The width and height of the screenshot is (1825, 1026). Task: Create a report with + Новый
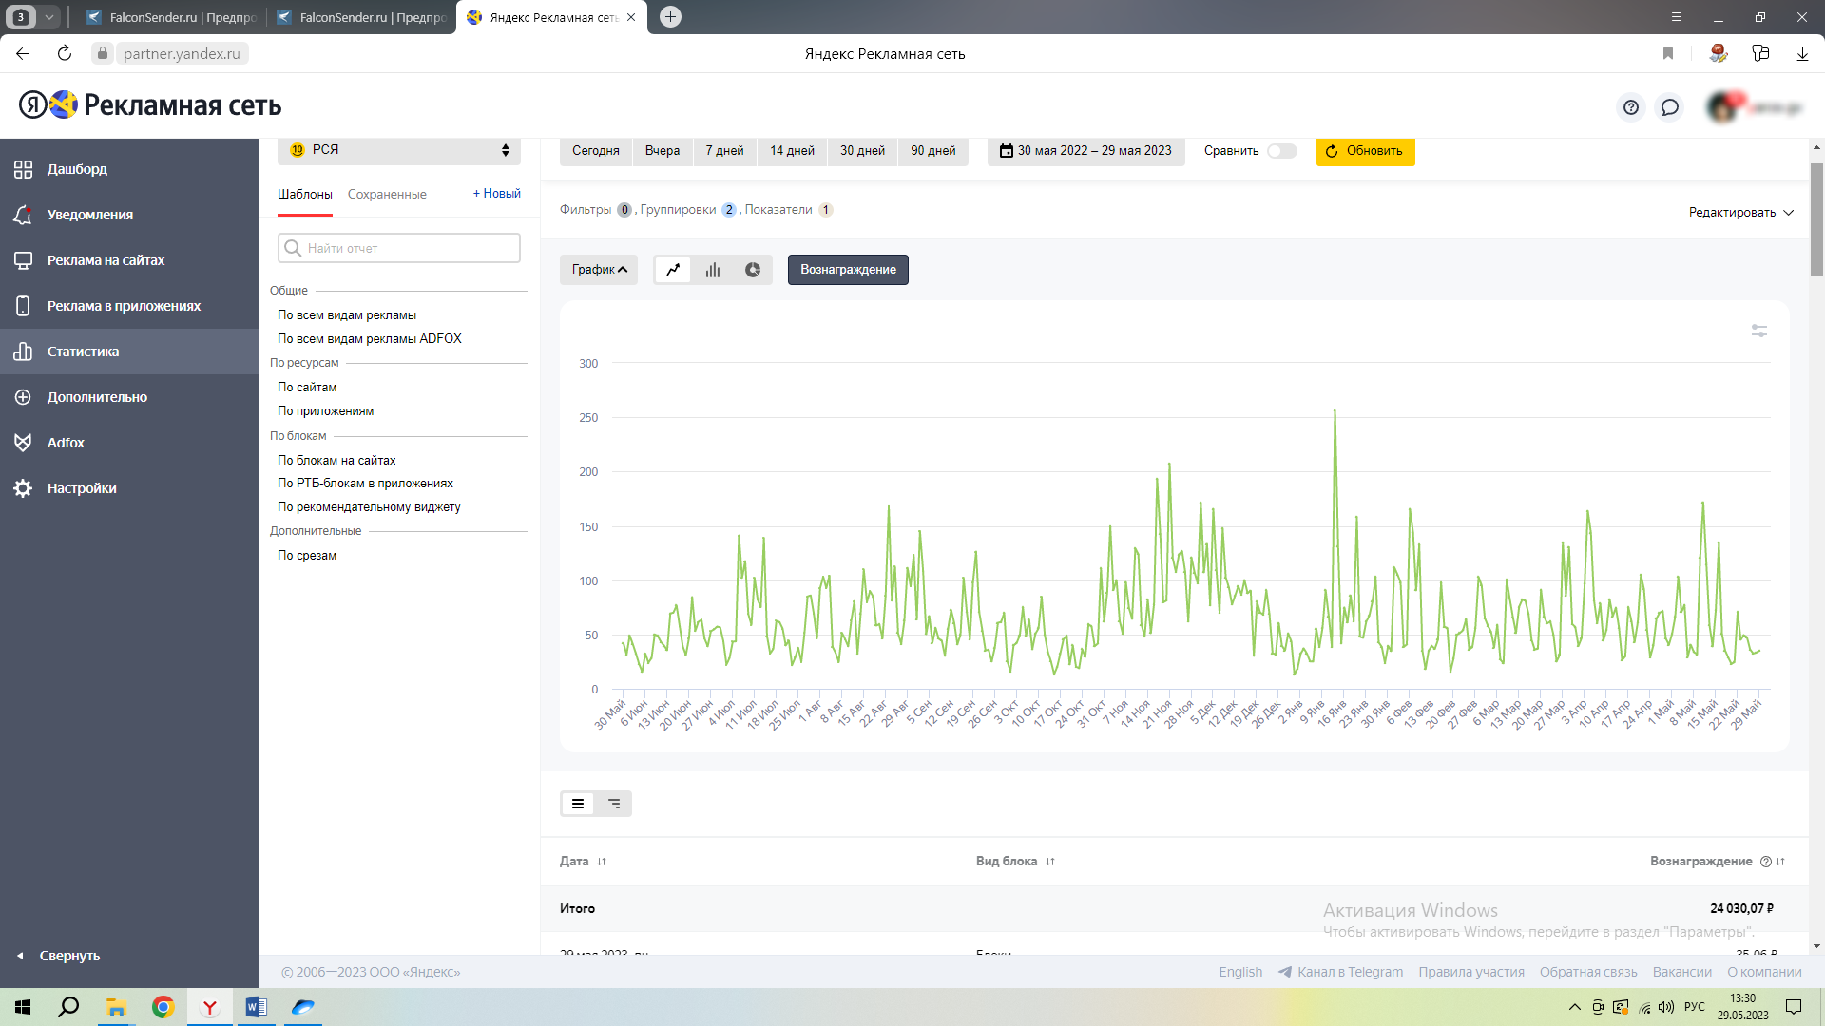click(x=497, y=194)
